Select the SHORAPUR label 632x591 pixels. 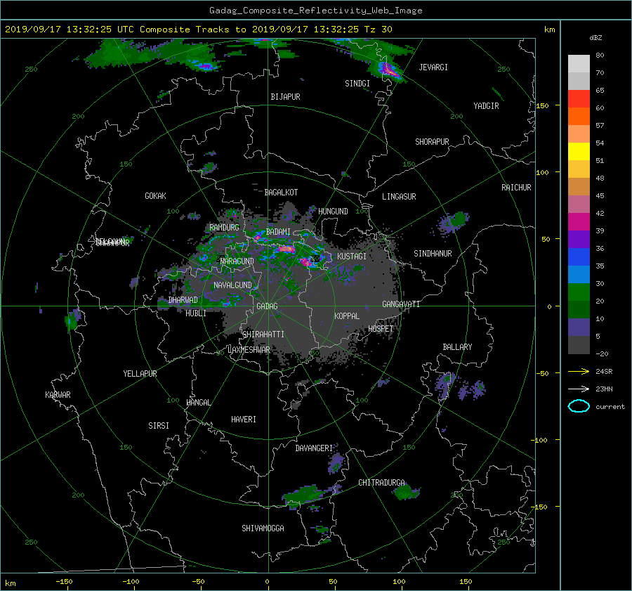(x=432, y=142)
